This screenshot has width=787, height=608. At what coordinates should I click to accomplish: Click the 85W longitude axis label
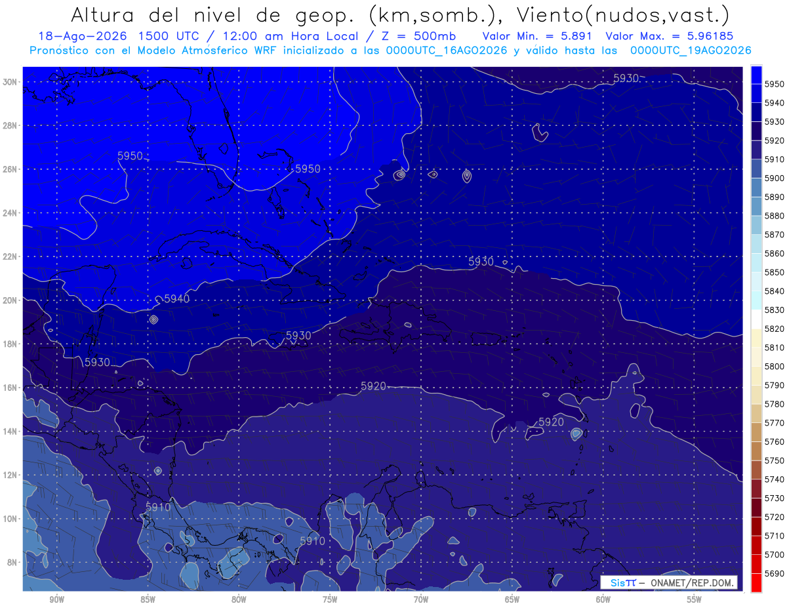point(148,599)
